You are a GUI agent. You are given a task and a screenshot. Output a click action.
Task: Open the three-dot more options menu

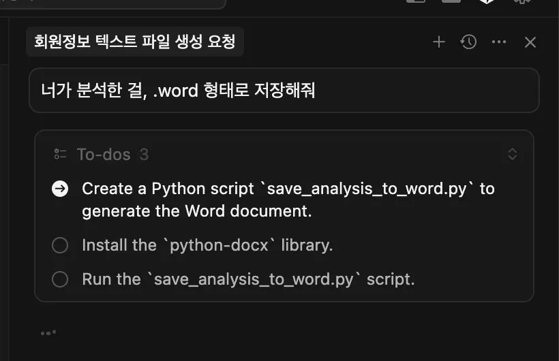click(x=499, y=42)
